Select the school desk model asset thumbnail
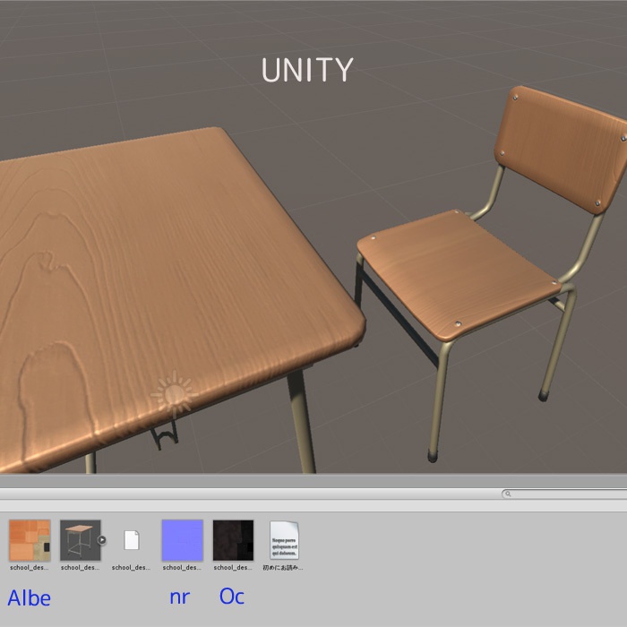 (81, 540)
